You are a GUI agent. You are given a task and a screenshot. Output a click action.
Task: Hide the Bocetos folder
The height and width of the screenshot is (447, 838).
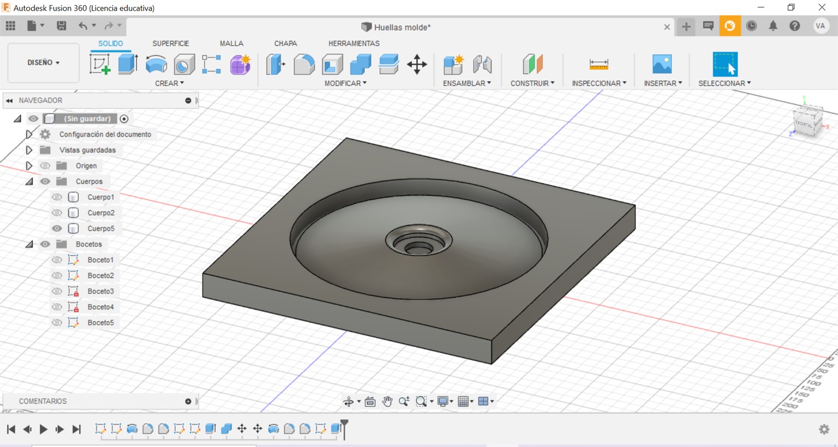45,244
